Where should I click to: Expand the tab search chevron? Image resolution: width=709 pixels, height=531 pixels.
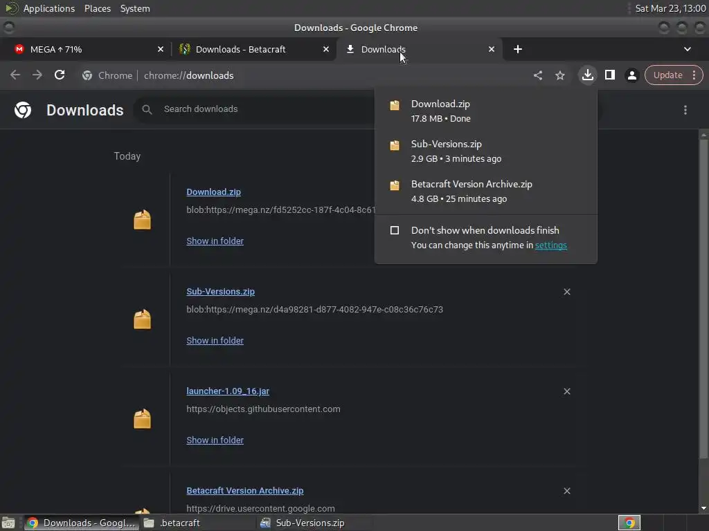(x=687, y=49)
